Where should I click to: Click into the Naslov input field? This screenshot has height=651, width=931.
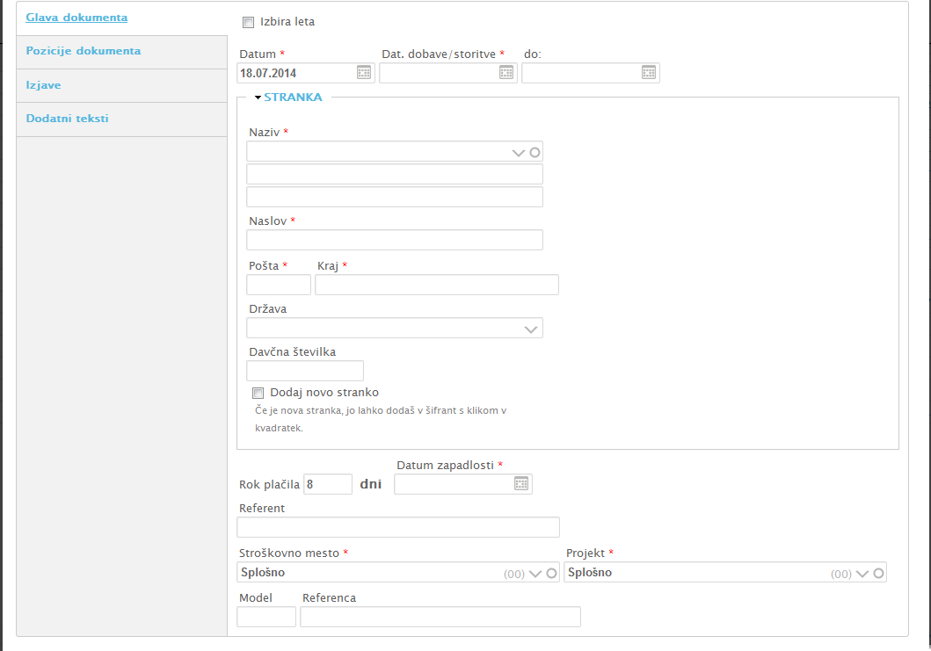click(x=395, y=240)
